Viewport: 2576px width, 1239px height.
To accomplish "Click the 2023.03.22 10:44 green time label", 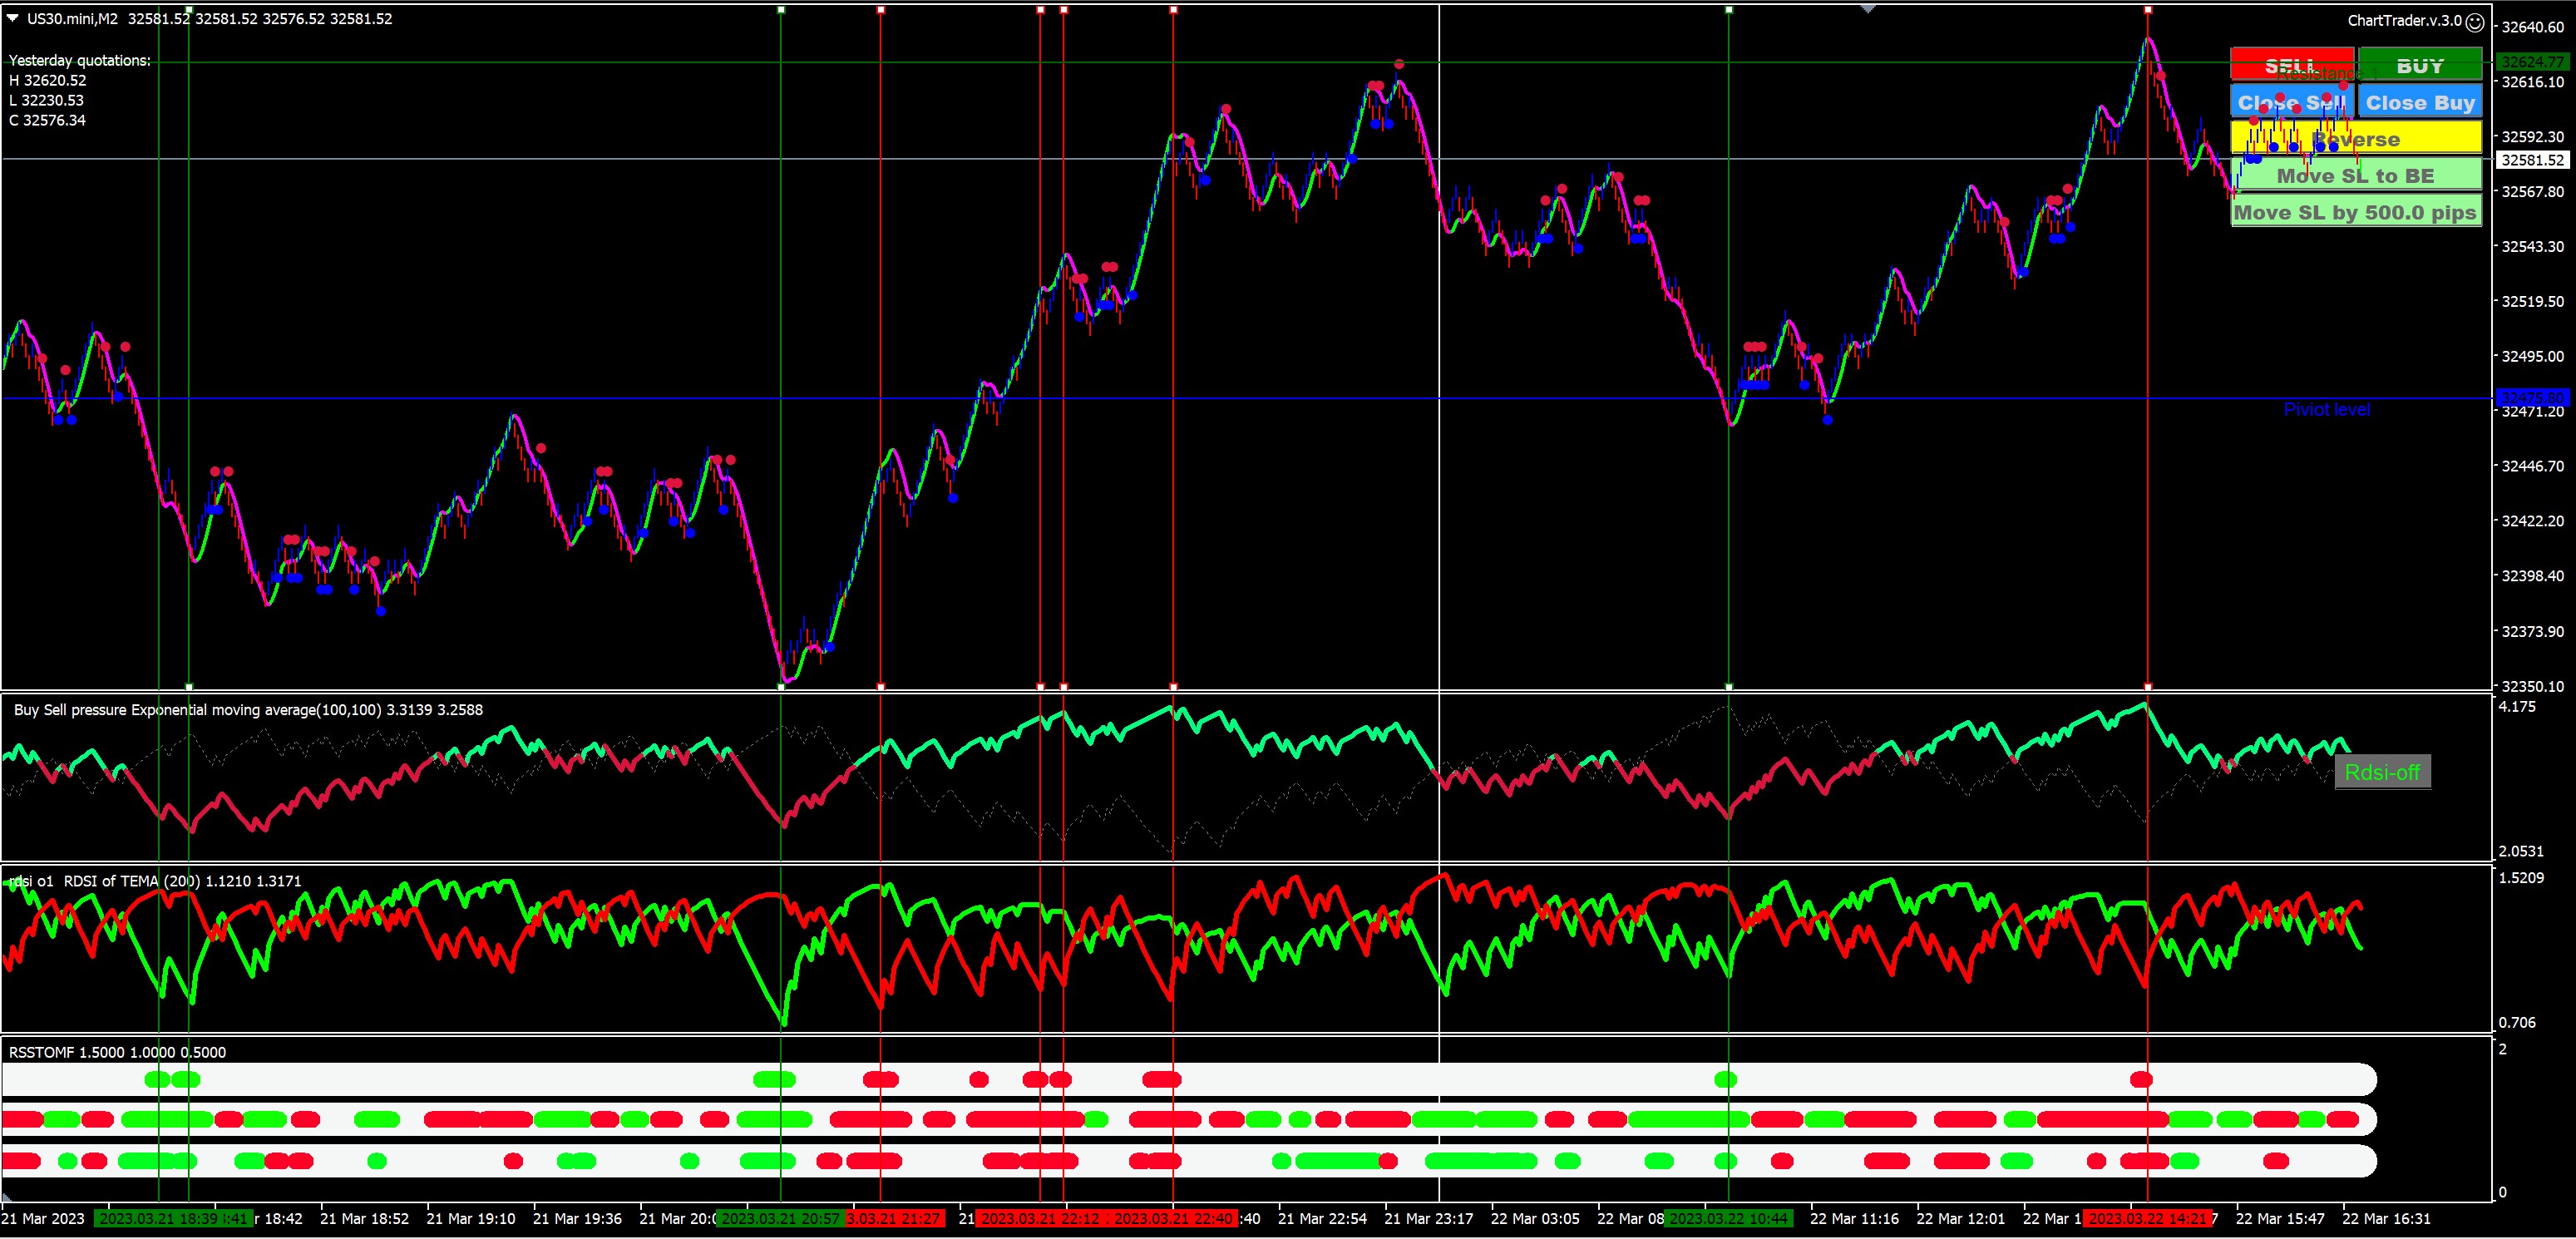I will pyautogui.click(x=1729, y=1218).
